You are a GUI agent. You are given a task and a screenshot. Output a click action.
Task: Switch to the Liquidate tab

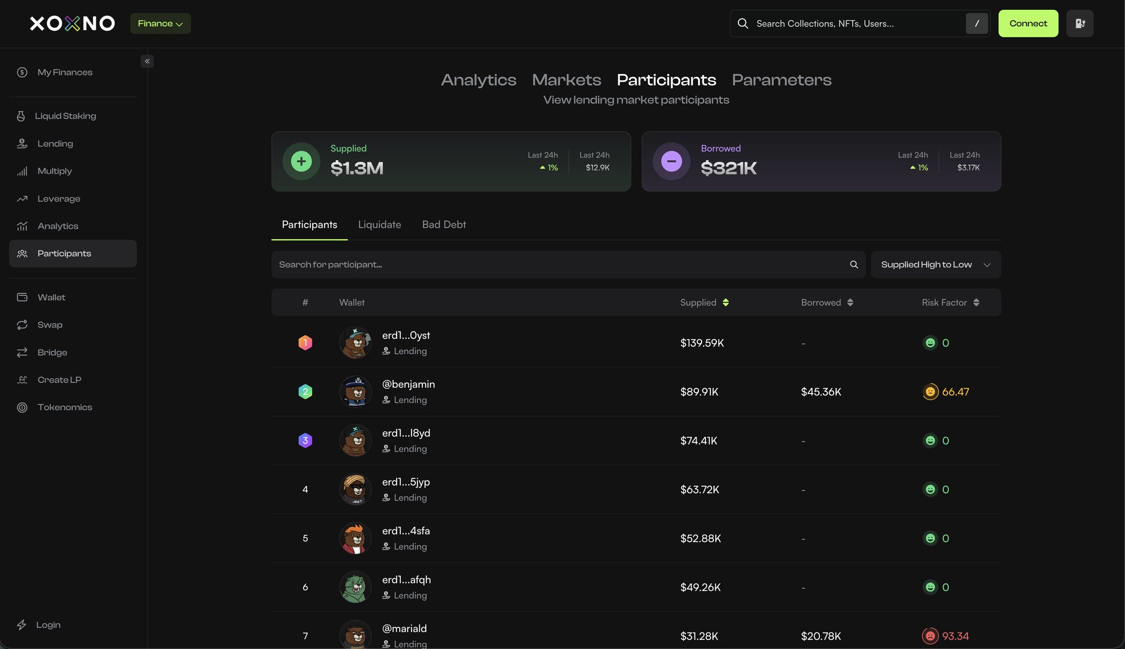[x=379, y=225]
